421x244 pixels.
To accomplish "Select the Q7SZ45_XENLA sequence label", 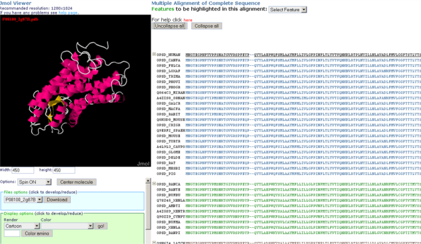I will click(x=171, y=200).
